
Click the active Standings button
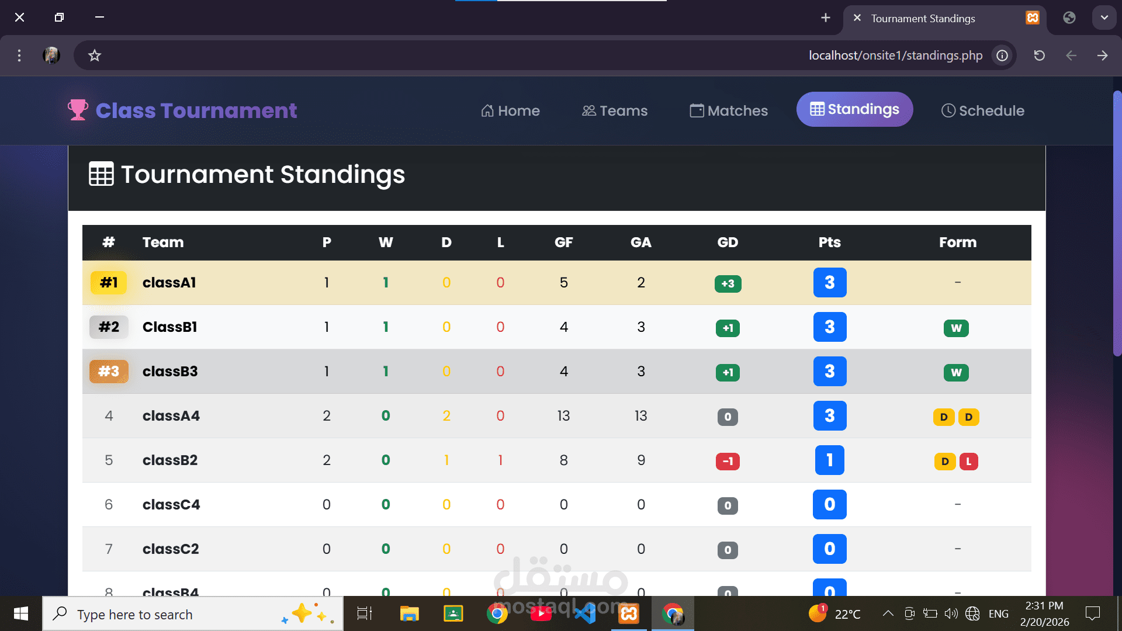[x=854, y=109]
